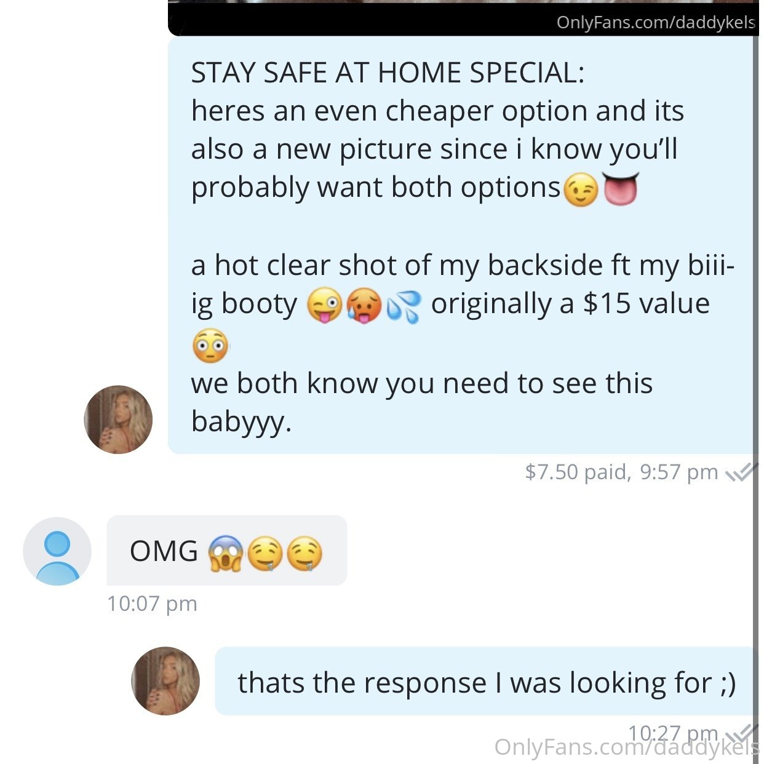Click the sweat droplets emoji before 'originally'
This screenshot has width=764, height=764.
pyautogui.click(x=404, y=306)
